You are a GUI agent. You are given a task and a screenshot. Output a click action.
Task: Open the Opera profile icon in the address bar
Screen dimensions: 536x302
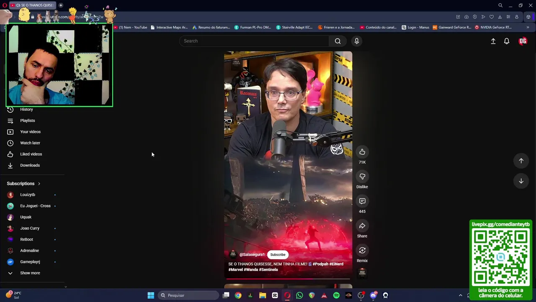[517, 17]
